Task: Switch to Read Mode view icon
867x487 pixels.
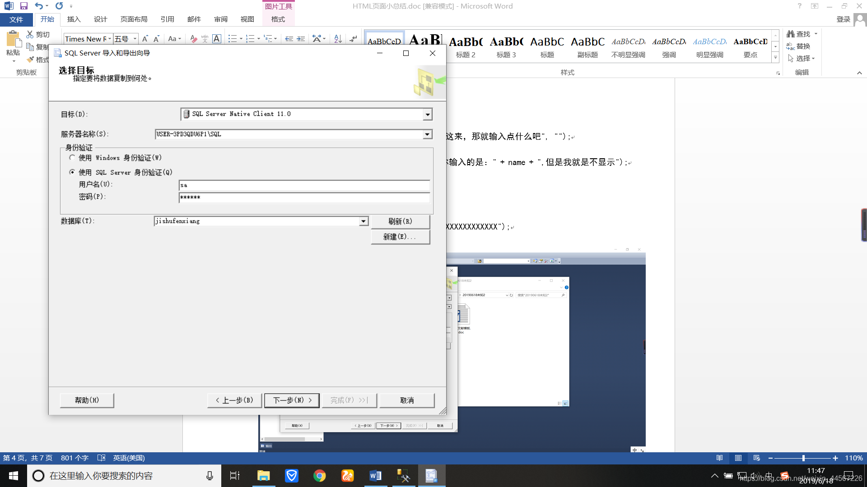Action: coord(720,458)
